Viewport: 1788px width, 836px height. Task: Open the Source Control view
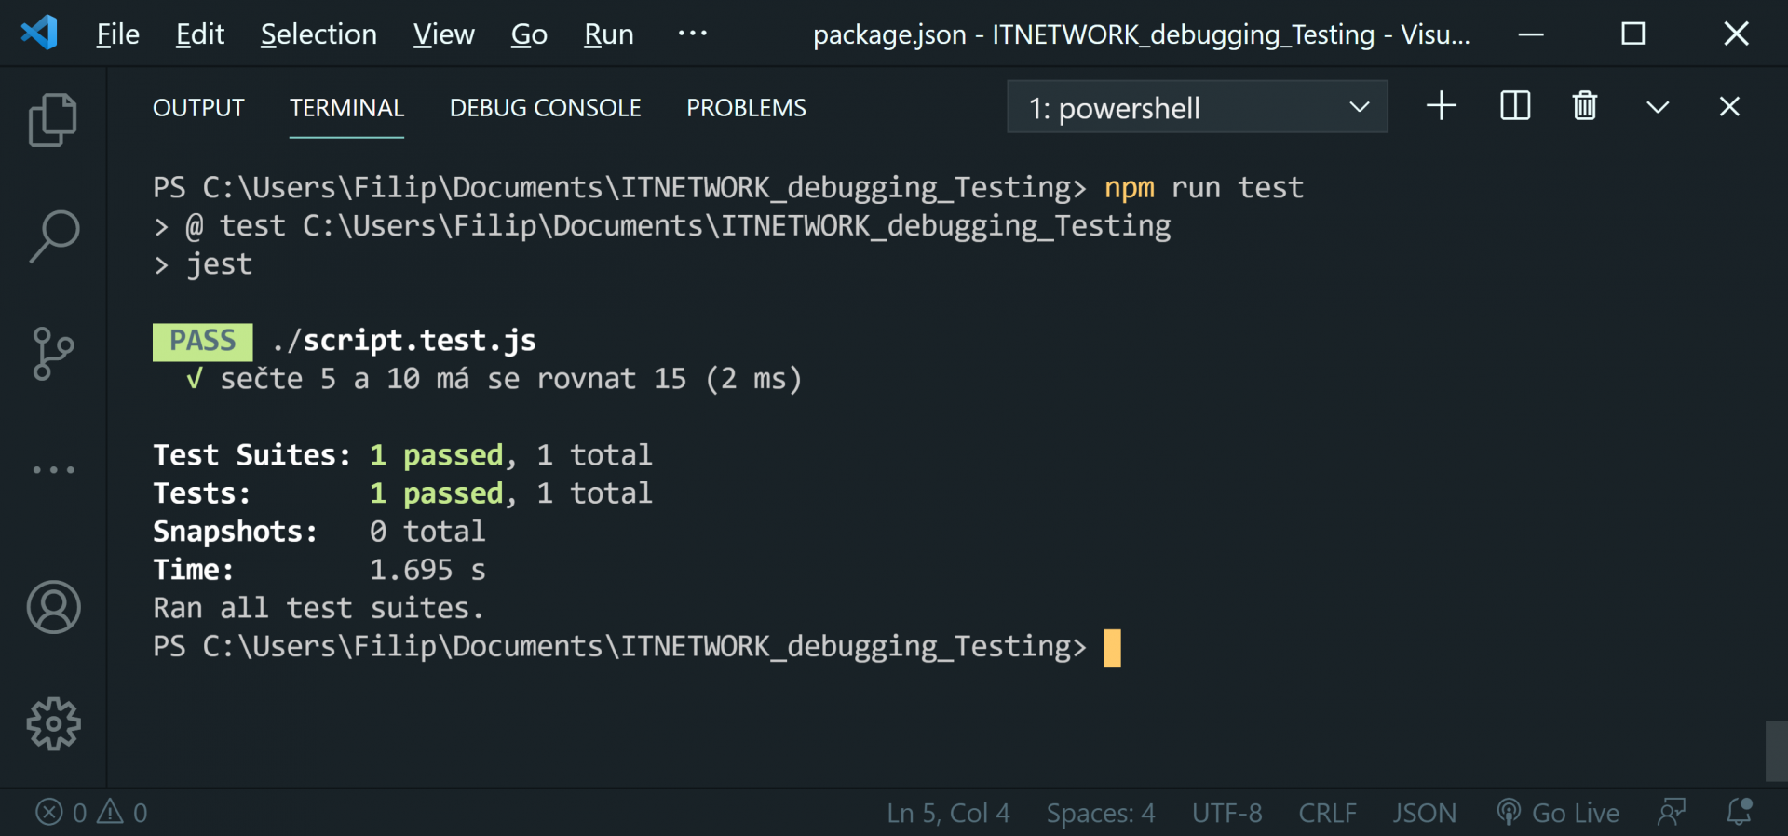point(53,354)
